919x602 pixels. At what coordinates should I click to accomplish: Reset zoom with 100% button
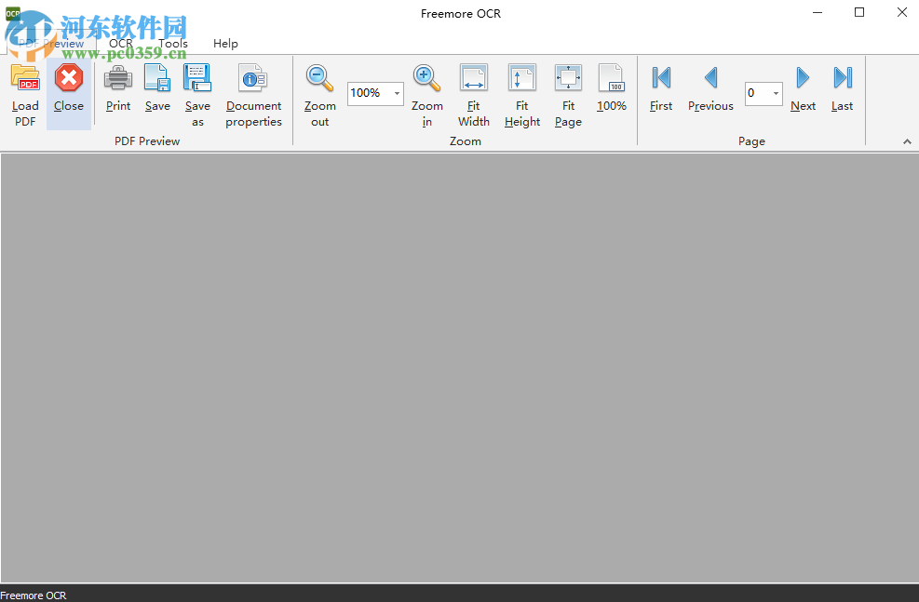pyautogui.click(x=612, y=87)
